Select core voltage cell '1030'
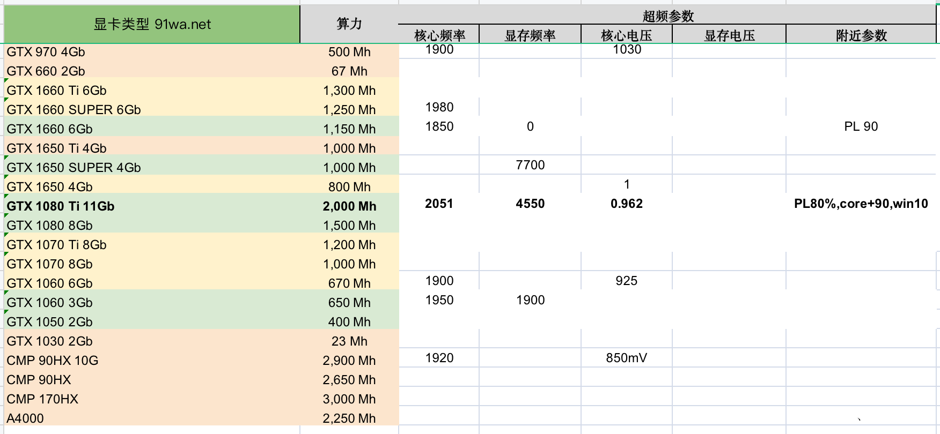Image resolution: width=940 pixels, height=434 pixels. click(x=627, y=50)
